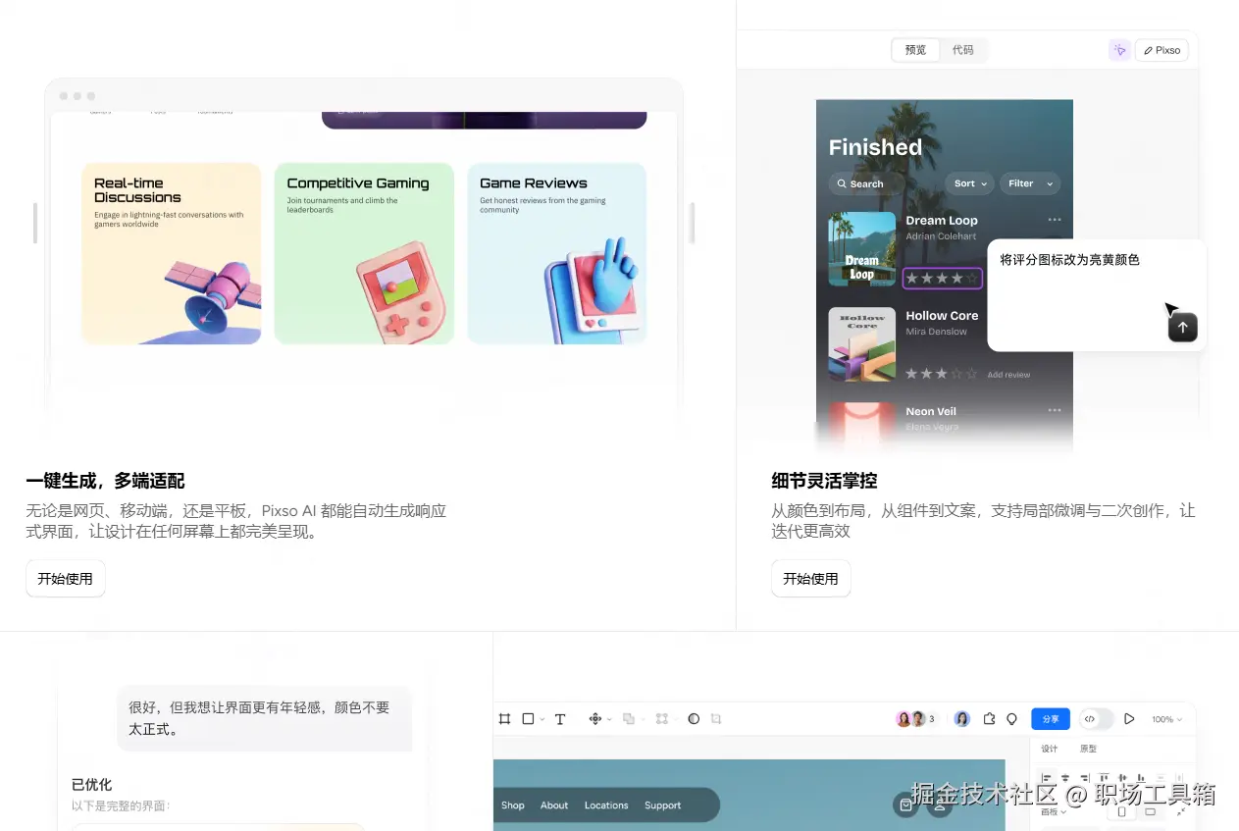The width and height of the screenshot is (1239, 831).
Task: Open the collaborators avatar group
Action: coord(916,719)
